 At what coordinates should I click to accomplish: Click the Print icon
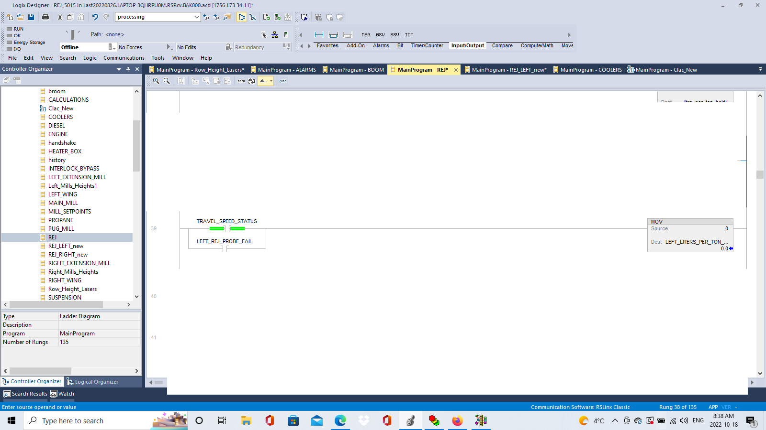[x=45, y=17]
